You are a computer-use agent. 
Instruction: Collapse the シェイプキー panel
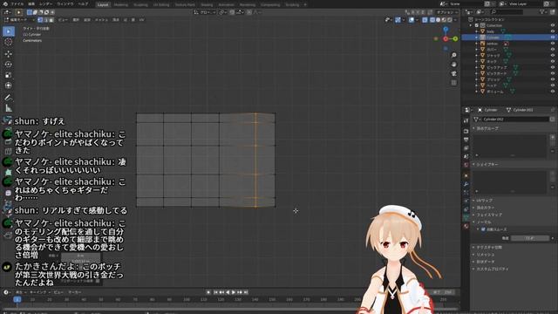pos(473,165)
